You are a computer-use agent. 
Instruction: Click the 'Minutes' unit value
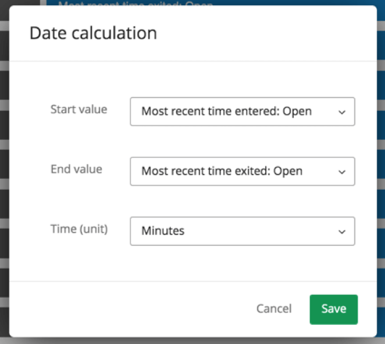163,231
